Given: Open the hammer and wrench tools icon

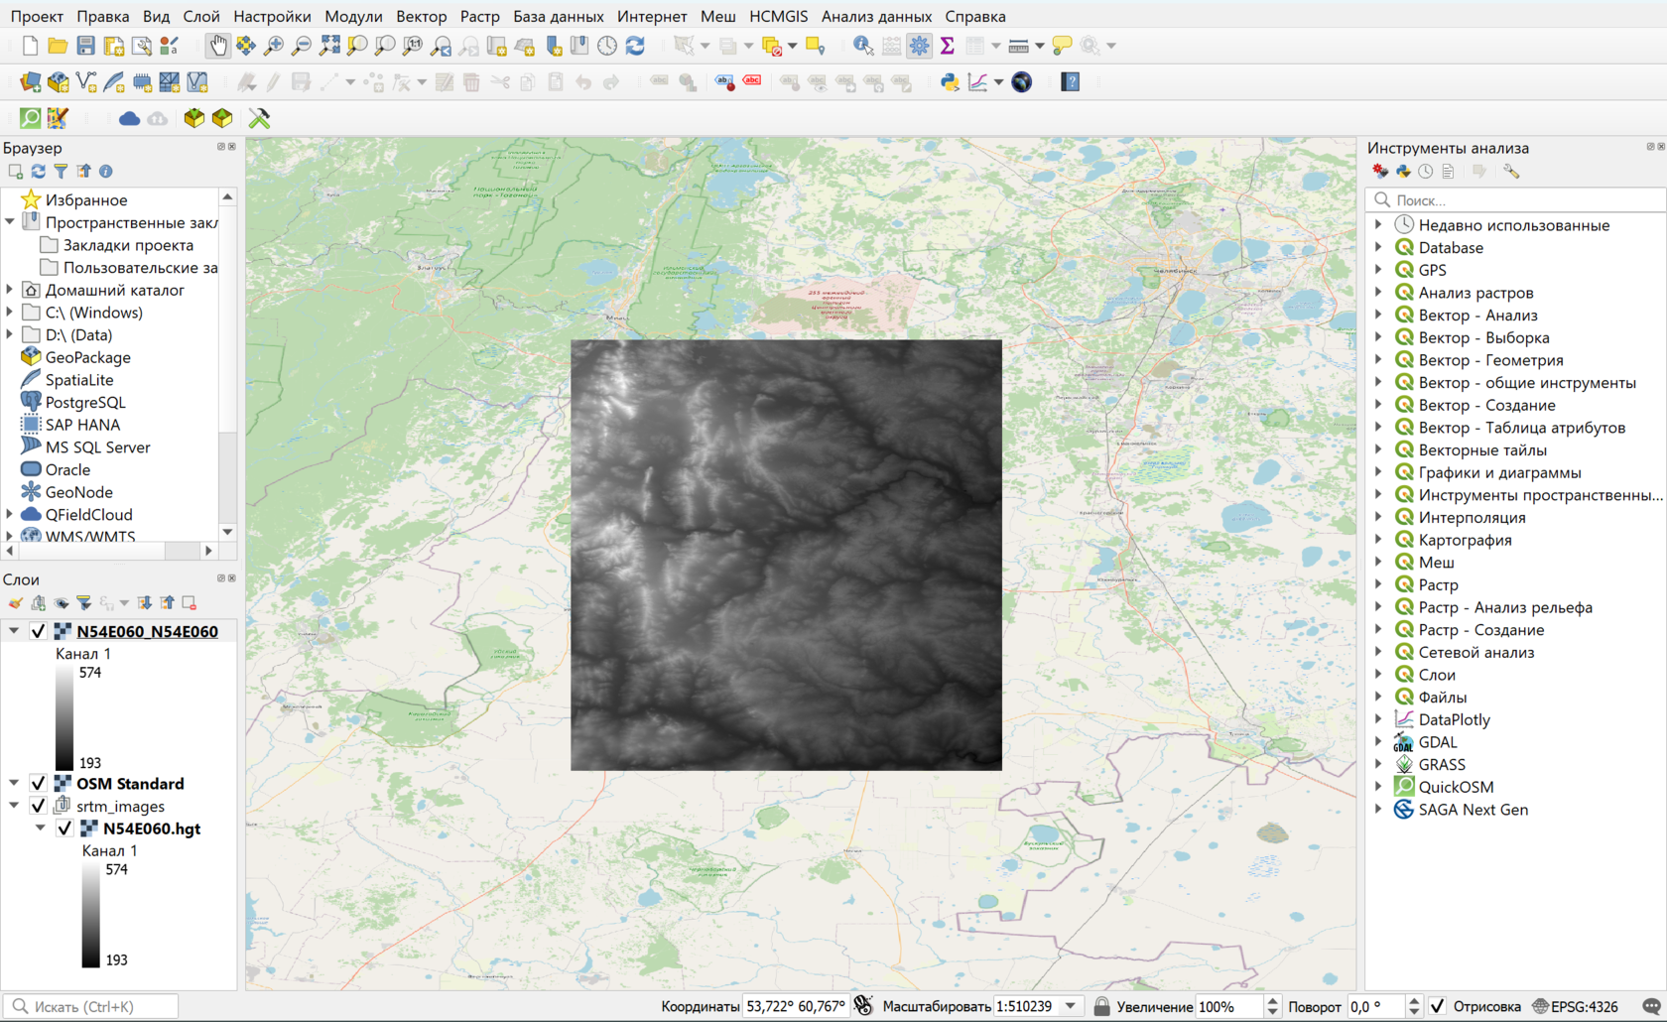Looking at the screenshot, I should point(259,118).
